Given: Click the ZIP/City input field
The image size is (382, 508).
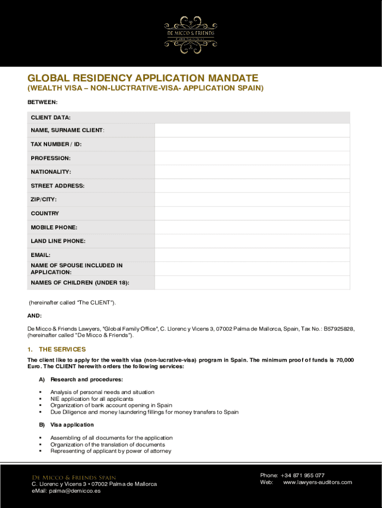Looking at the screenshot, I should point(252,199).
